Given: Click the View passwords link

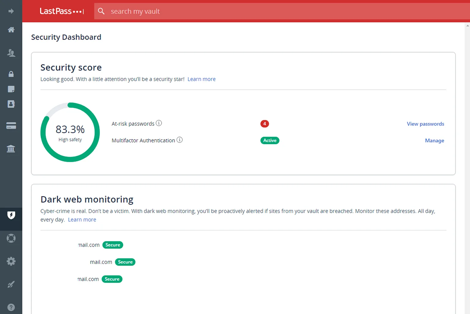Looking at the screenshot, I should click(425, 124).
